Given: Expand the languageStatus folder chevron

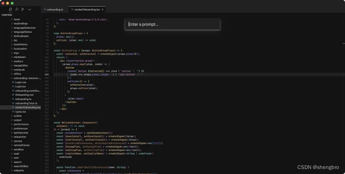Looking at the screenshot, I should 11,32.
